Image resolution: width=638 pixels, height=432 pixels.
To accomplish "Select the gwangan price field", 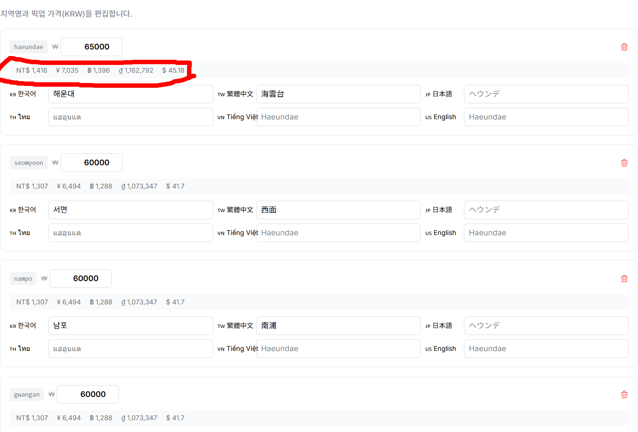I will 88,394.
